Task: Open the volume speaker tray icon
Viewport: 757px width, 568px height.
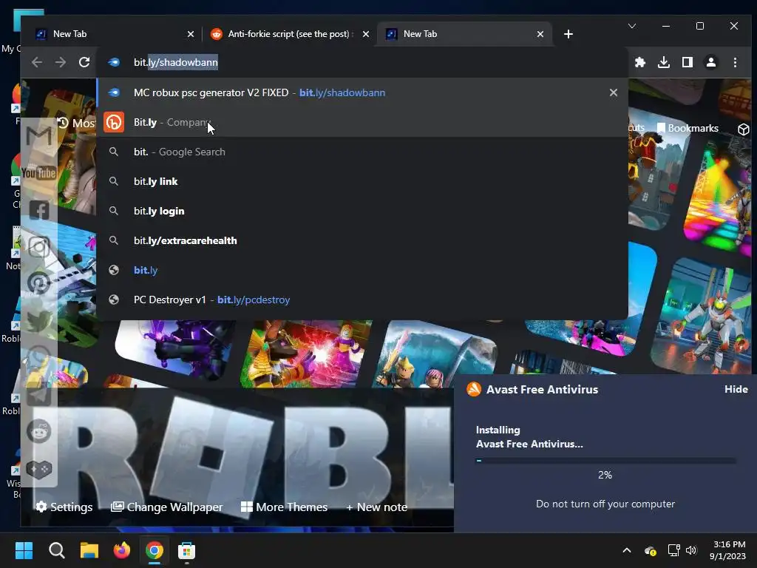Action: pos(691,550)
